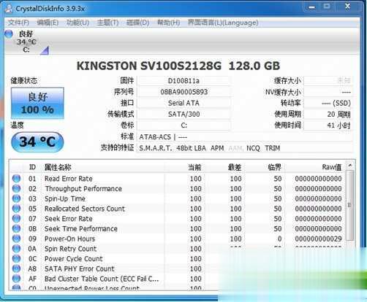The image size is (367, 302).
Task: Click the KINGSTON SV100S2128G drive title
Action: pyautogui.click(x=178, y=66)
